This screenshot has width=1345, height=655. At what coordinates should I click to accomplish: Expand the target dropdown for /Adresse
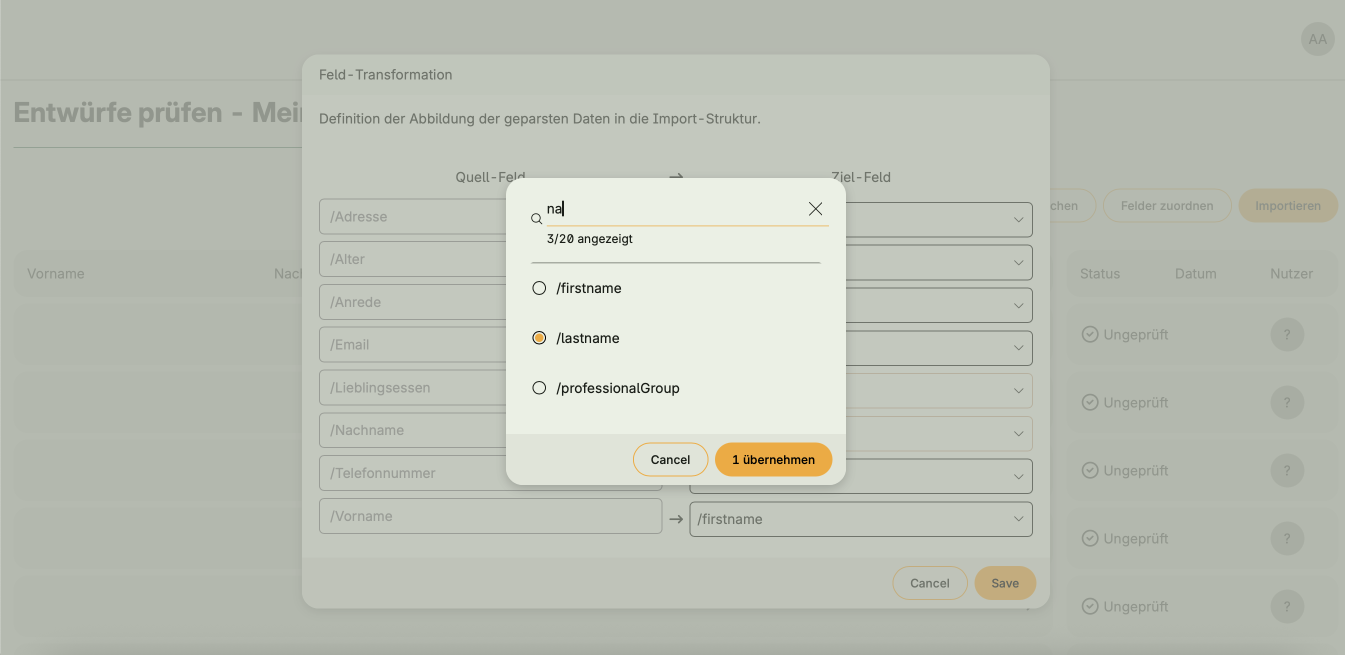(1017, 220)
